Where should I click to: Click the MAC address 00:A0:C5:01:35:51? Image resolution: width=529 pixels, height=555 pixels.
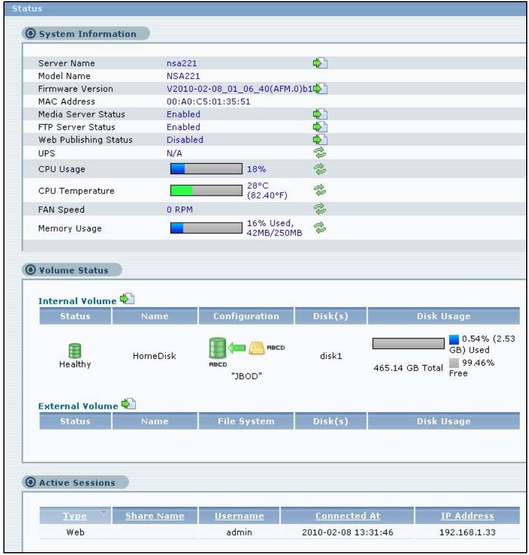[x=208, y=102]
